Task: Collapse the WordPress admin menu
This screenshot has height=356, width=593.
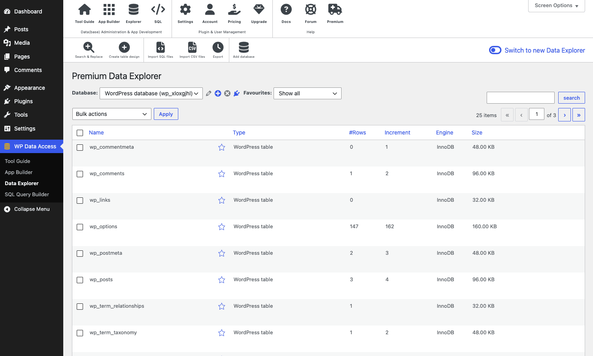Action: 32,209
